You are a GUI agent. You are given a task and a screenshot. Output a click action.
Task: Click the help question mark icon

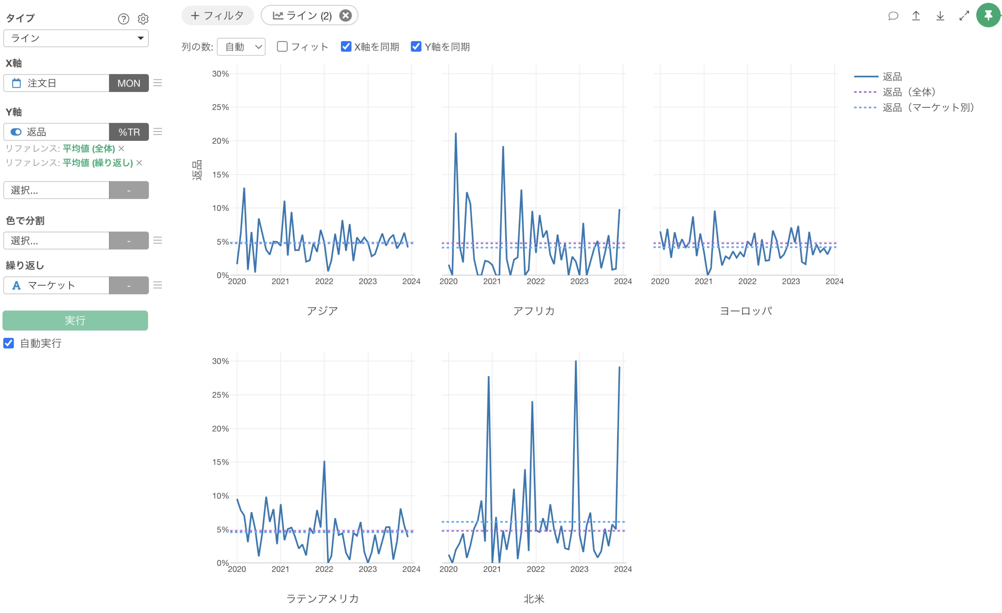pyautogui.click(x=123, y=19)
